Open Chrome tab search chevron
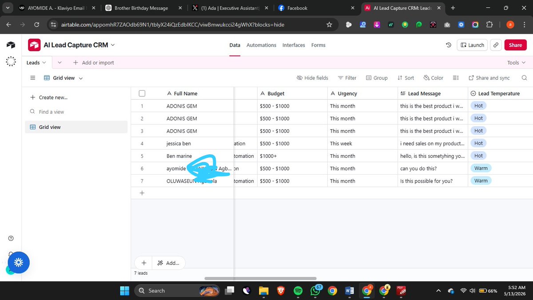The image size is (533, 300). pos(8,8)
